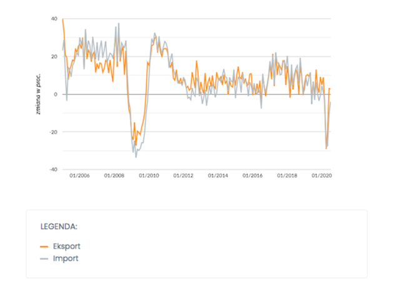Click the -40 y-axis tick label
The width and height of the screenshot is (400, 285).
point(53,170)
